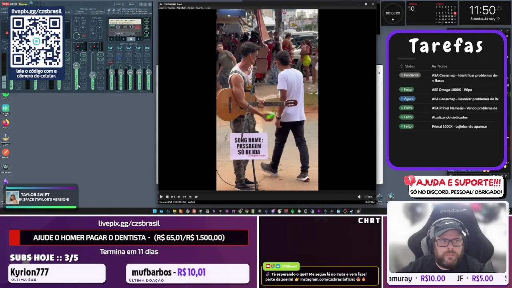Toggle A2 routing on first virtual input
This screenshot has height=288, width=512.
(84, 59)
